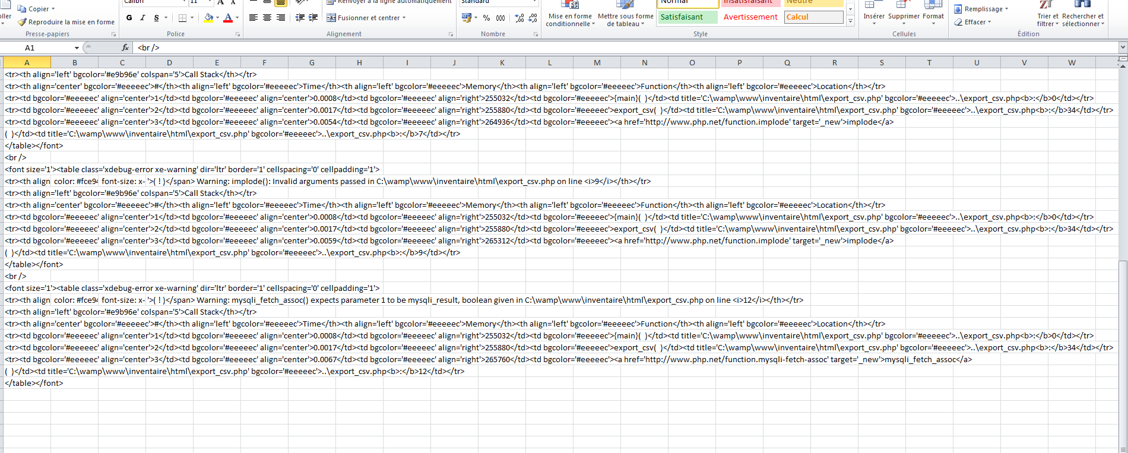Select column M header
Screen dimensions: 1128x453
597,62
